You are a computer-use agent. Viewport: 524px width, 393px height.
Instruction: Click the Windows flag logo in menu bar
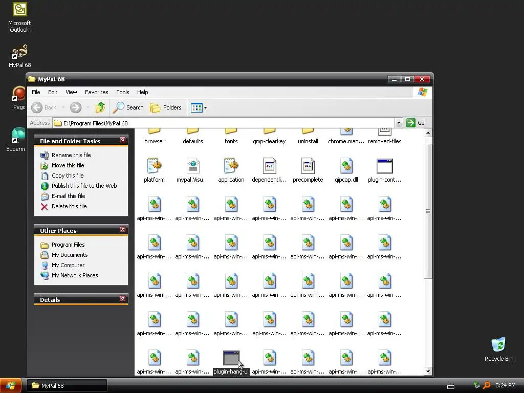[x=422, y=92]
